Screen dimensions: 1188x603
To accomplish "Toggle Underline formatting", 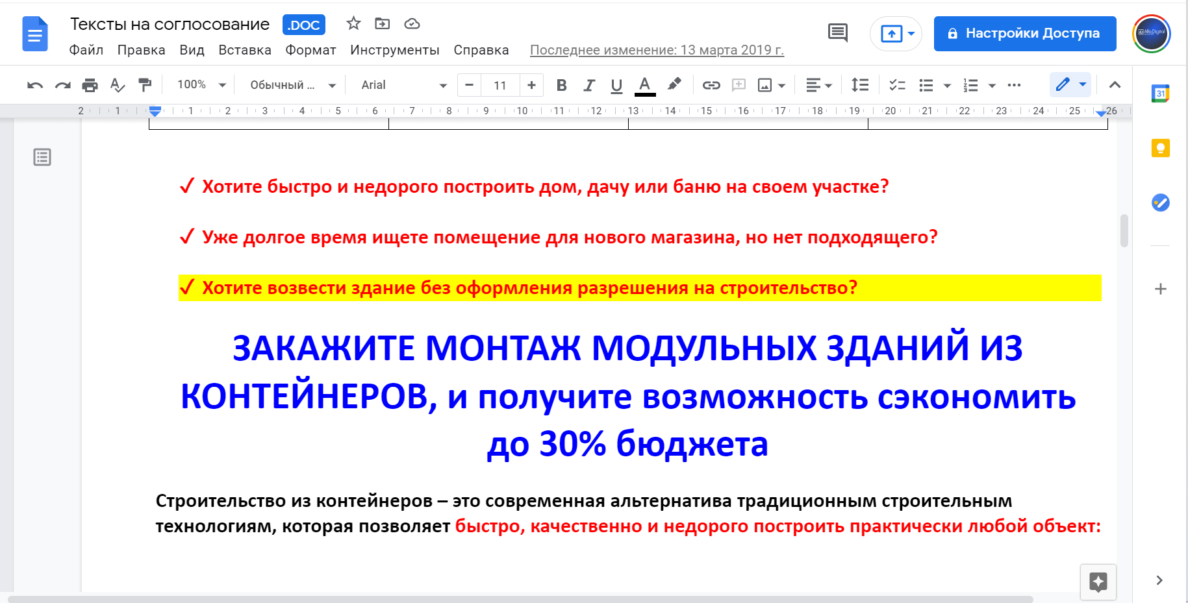I will coord(616,85).
